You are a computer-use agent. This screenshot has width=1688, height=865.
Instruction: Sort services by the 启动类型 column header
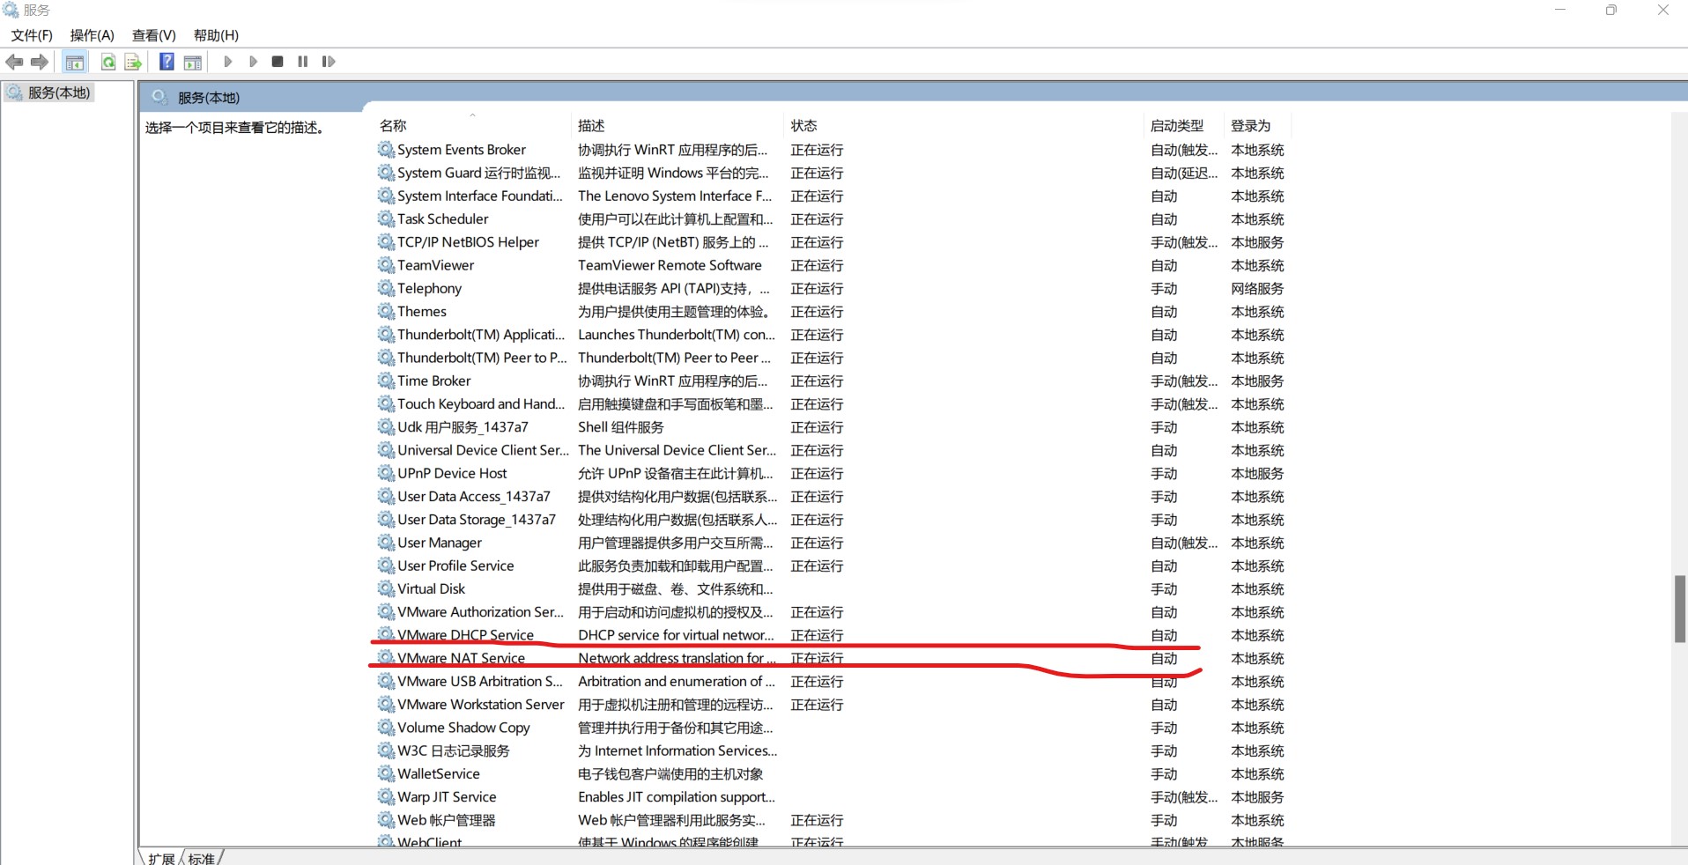pyautogui.click(x=1178, y=125)
